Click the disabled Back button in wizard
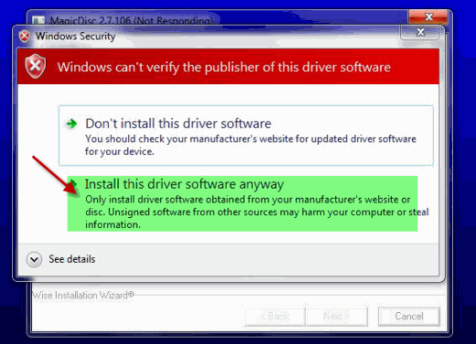 coord(275,317)
